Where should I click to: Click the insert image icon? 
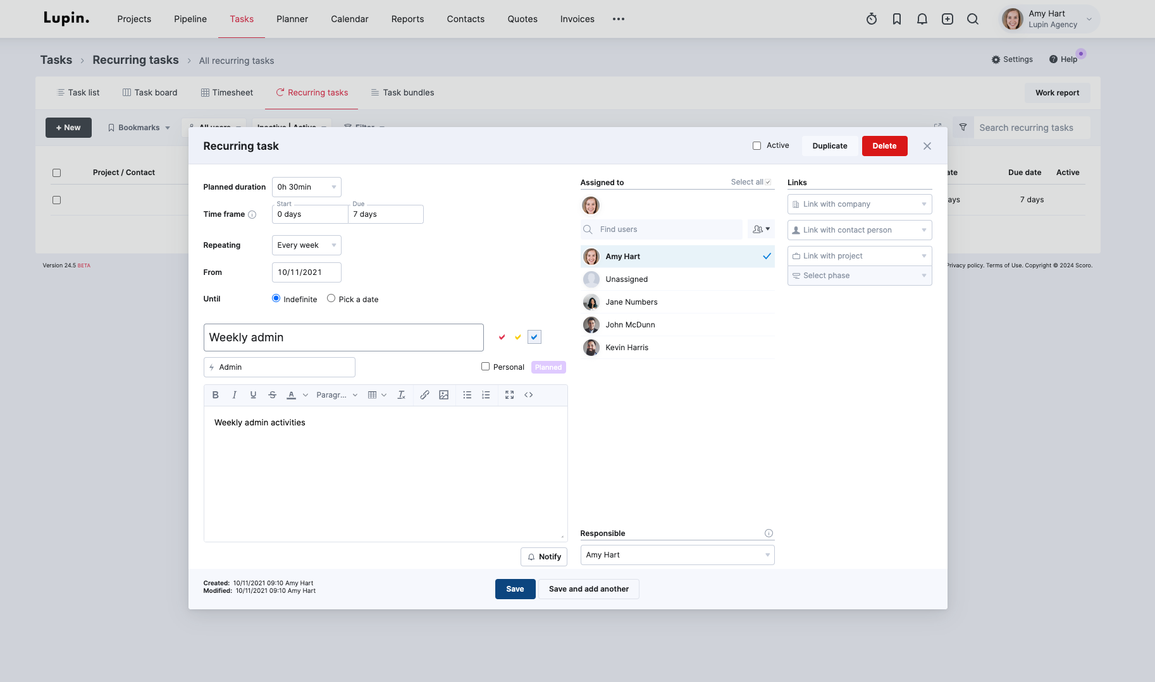(x=443, y=395)
